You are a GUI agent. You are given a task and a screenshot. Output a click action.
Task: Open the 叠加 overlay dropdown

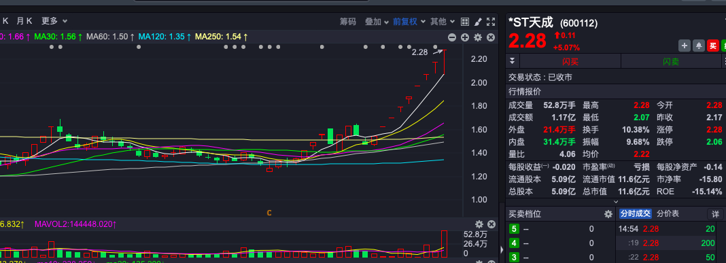377,21
